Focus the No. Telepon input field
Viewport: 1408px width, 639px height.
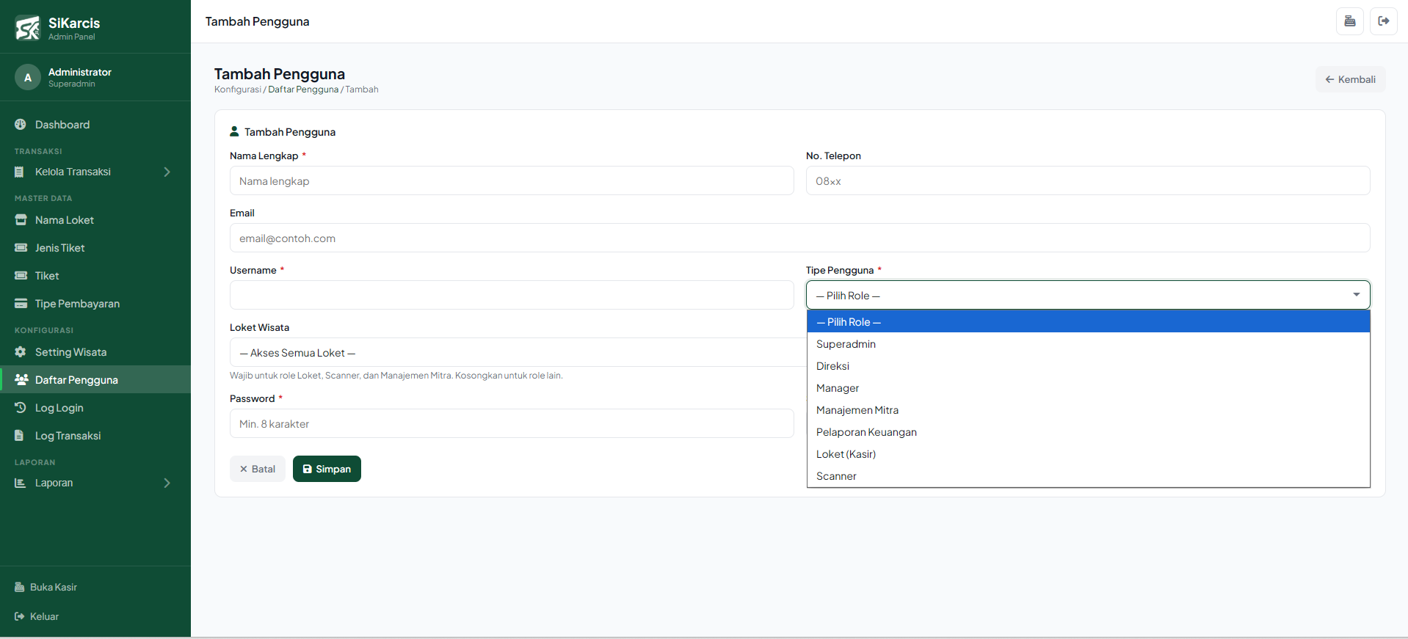coord(1088,180)
